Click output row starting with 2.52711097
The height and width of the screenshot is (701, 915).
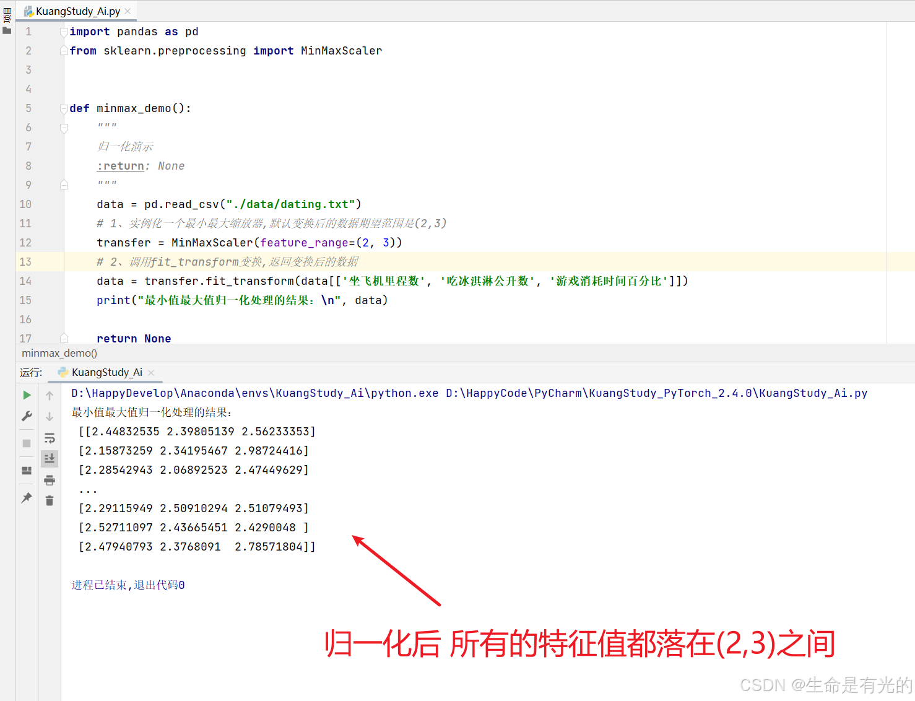(194, 528)
